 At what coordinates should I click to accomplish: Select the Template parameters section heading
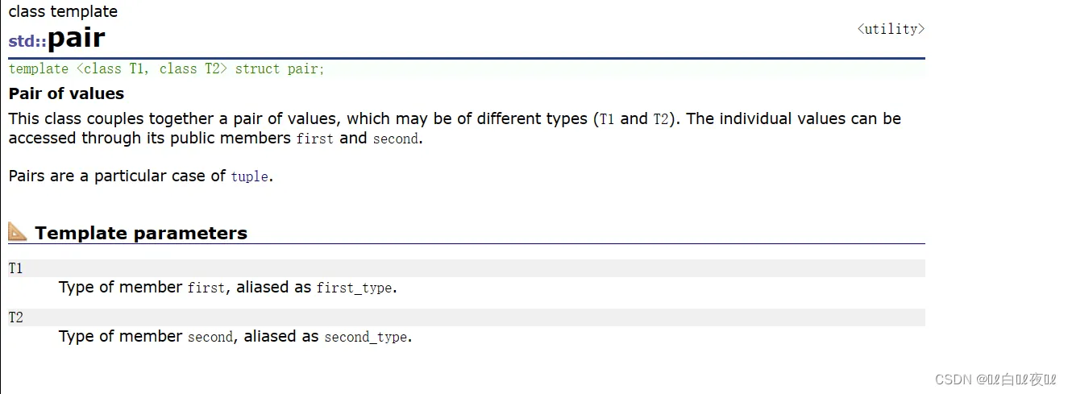(x=141, y=234)
